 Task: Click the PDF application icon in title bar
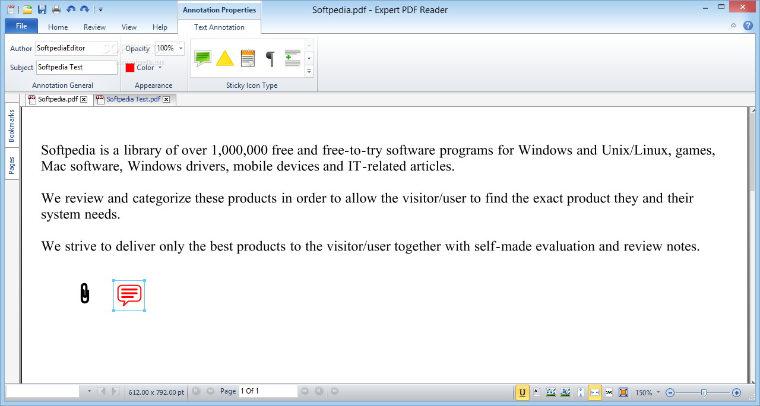(11, 9)
